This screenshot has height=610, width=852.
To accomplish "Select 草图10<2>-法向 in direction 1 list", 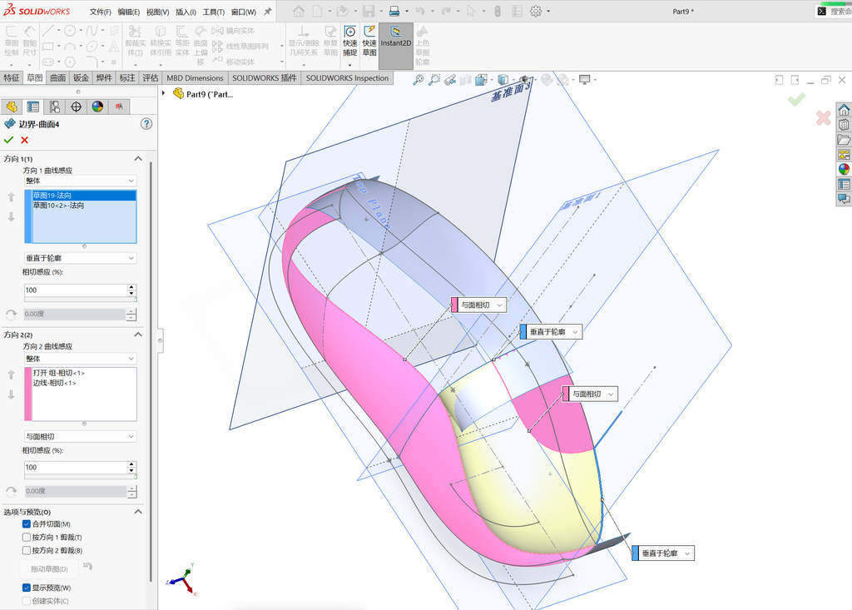I will pos(84,206).
